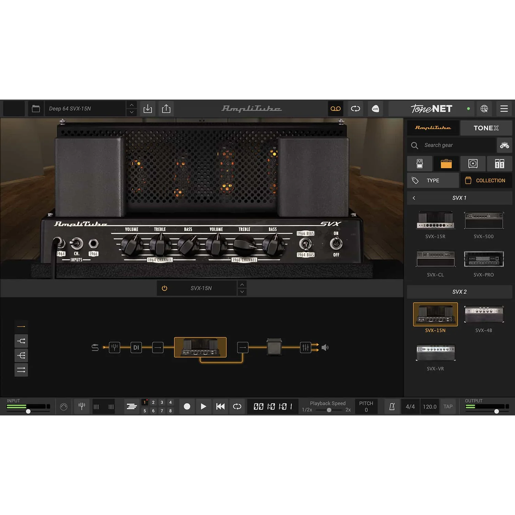Click the export preset share icon

[x=166, y=109]
